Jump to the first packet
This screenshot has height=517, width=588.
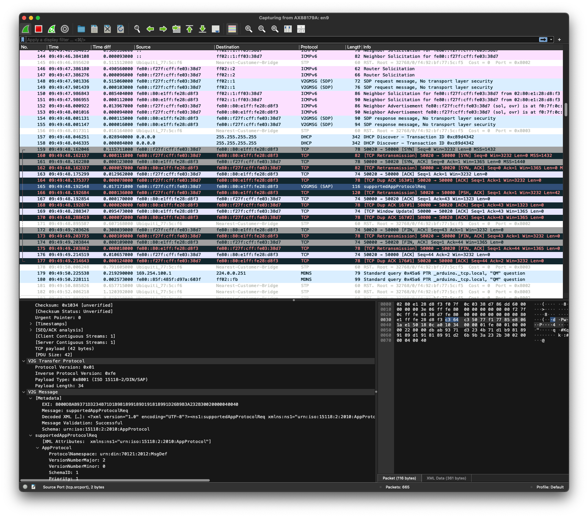tap(189, 29)
